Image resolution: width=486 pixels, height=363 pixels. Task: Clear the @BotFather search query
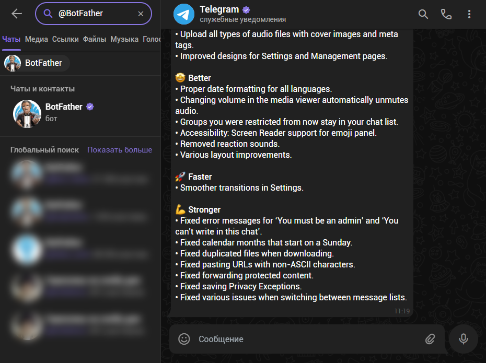(x=141, y=14)
